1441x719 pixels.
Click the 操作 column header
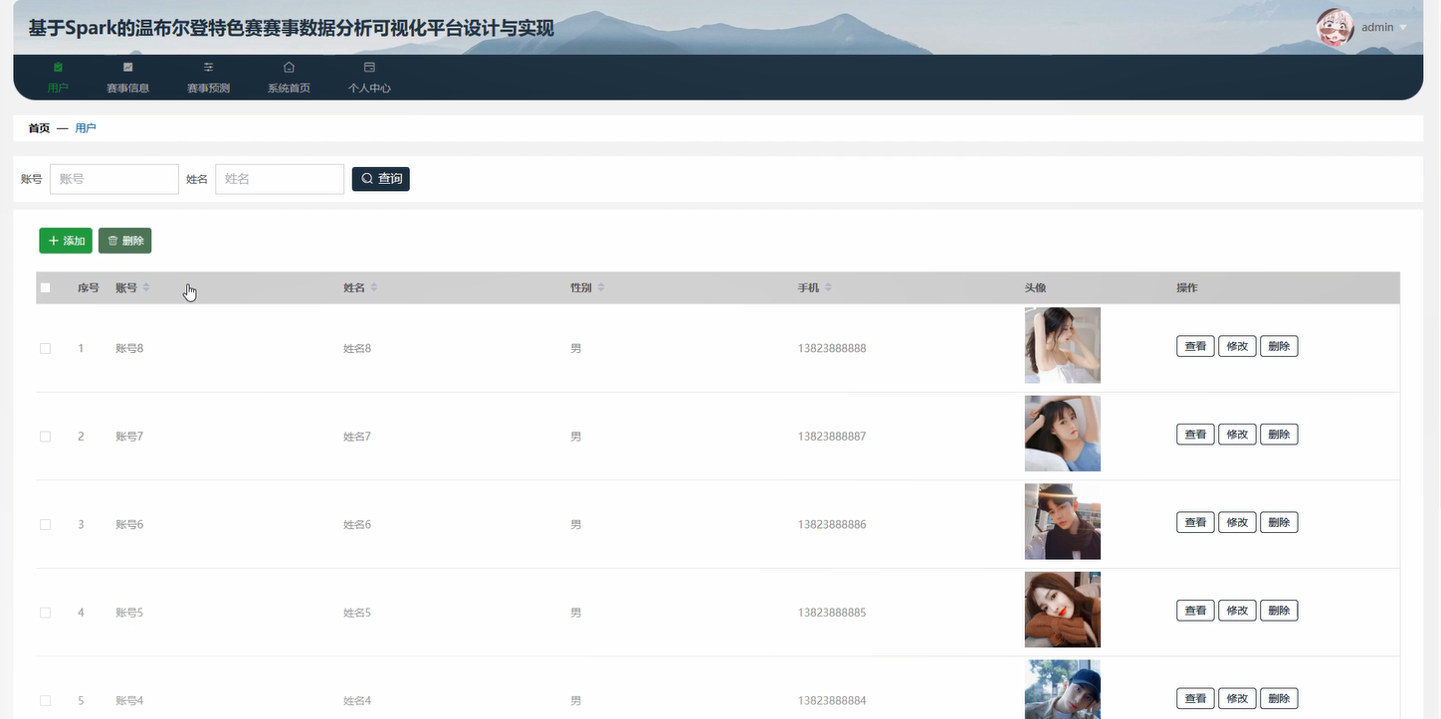1187,287
